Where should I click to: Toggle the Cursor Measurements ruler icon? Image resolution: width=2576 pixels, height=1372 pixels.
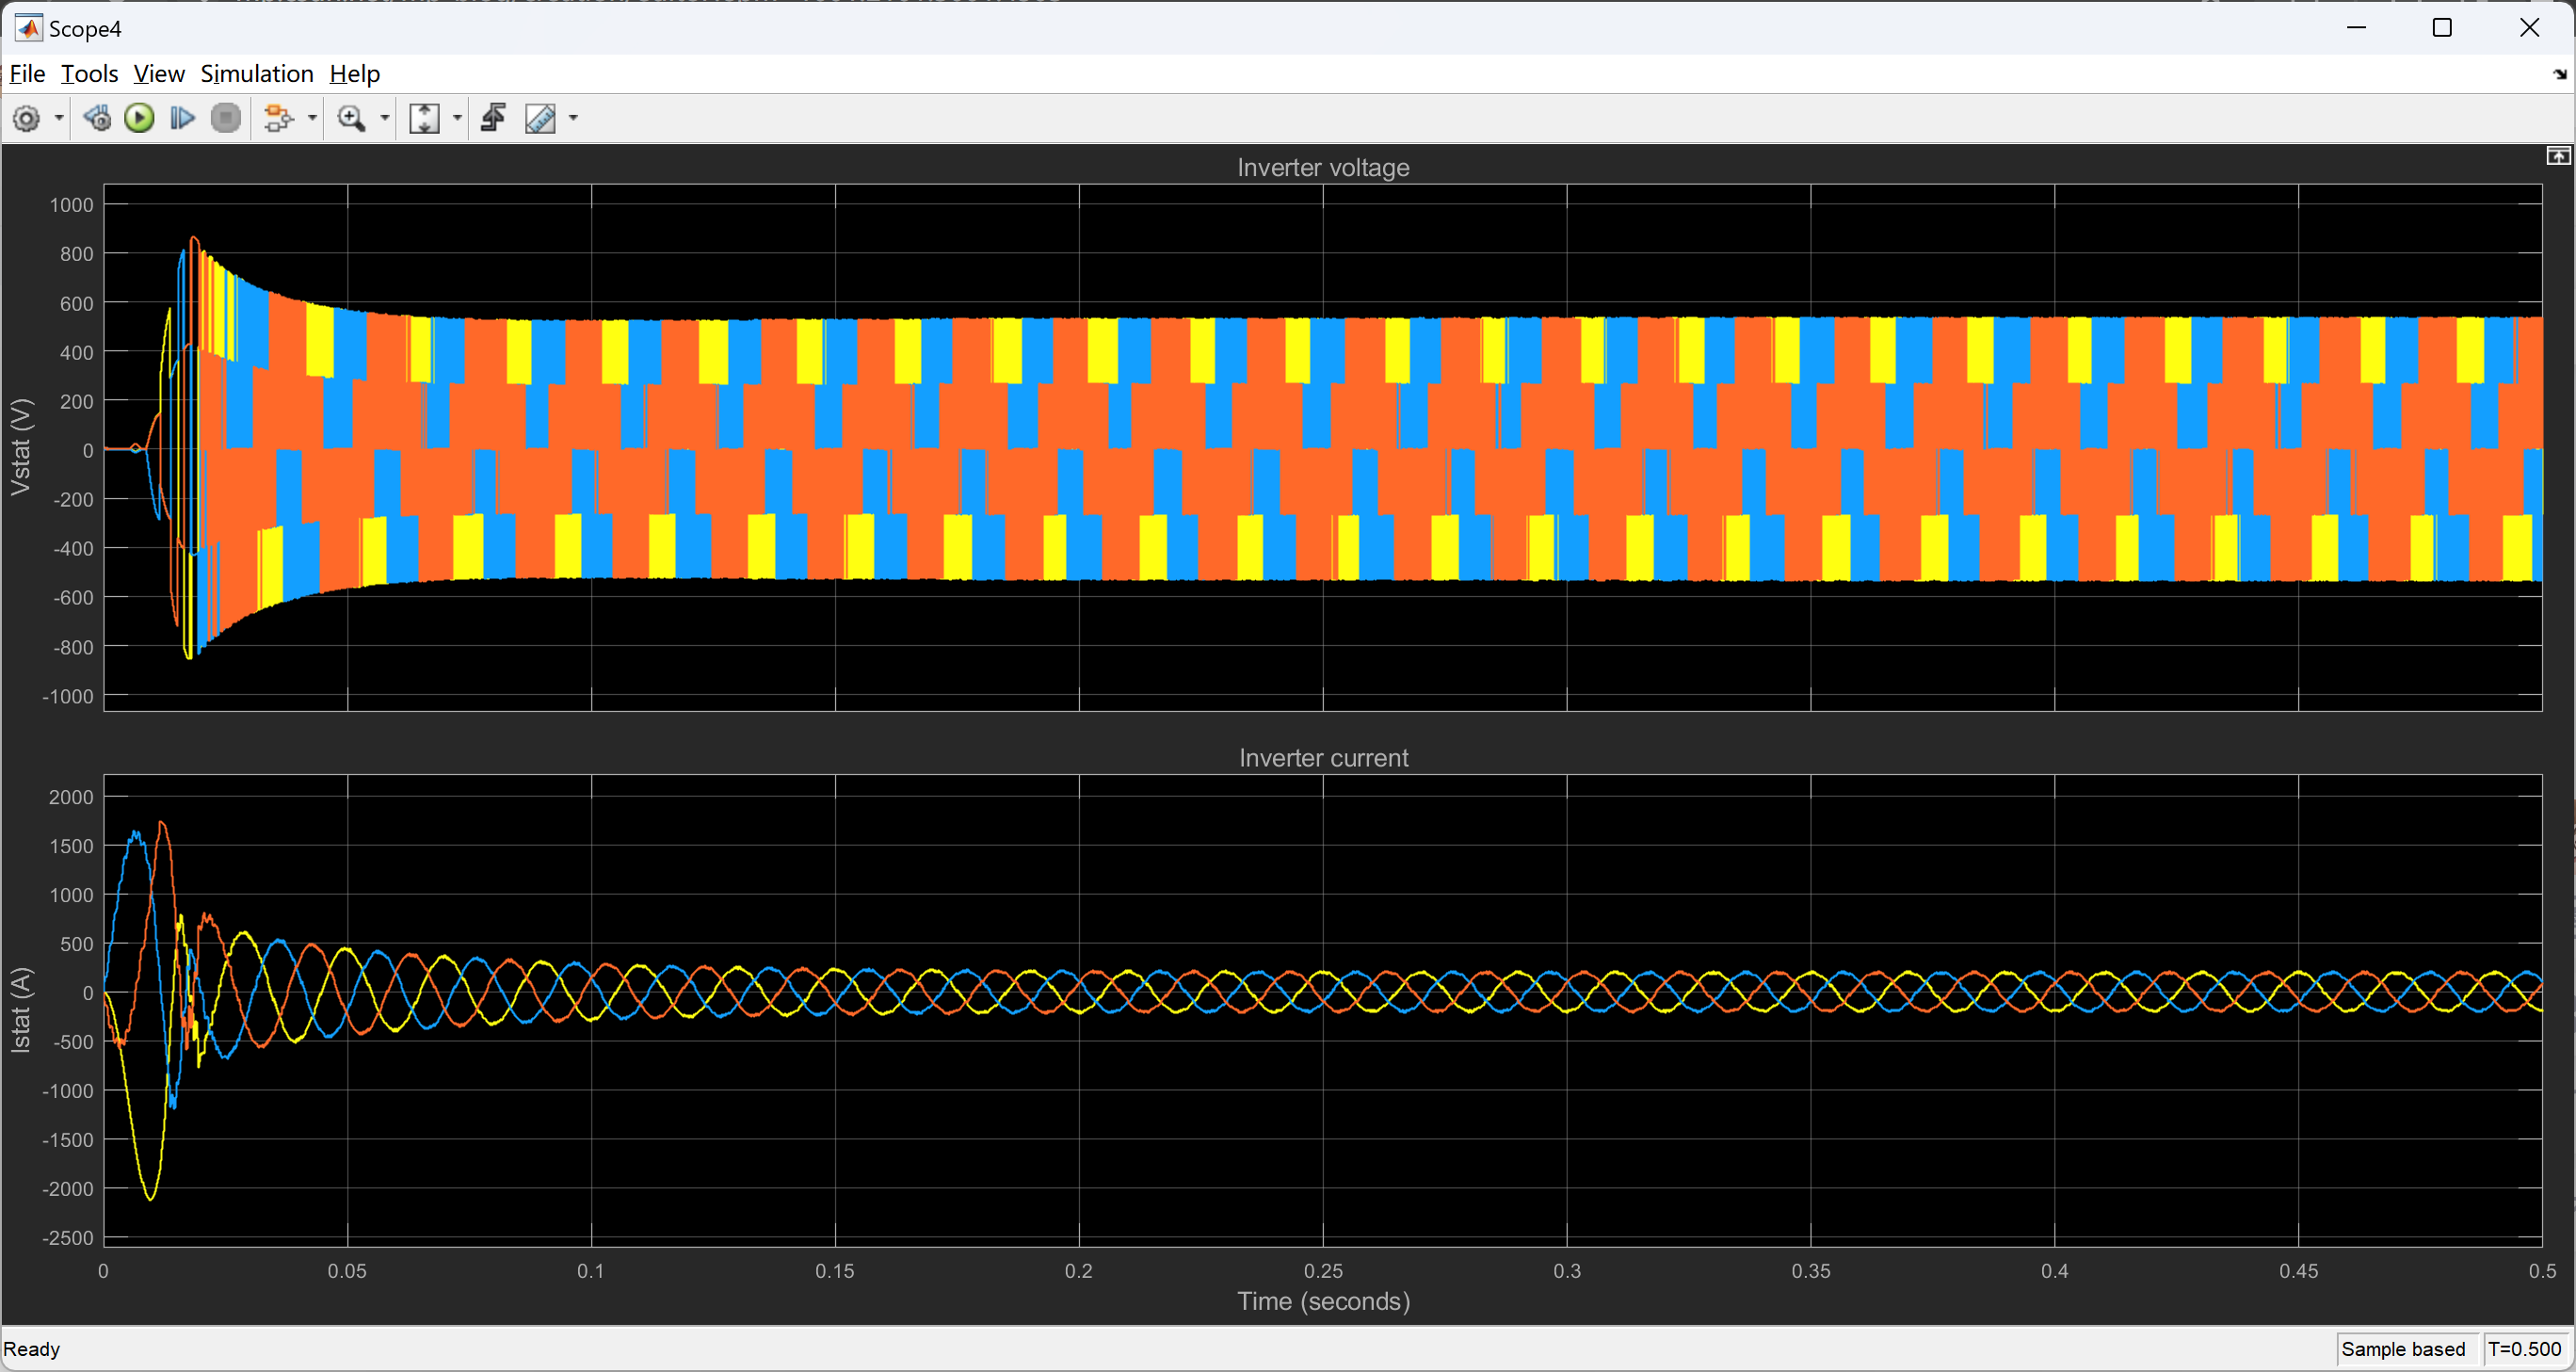[540, 119]
